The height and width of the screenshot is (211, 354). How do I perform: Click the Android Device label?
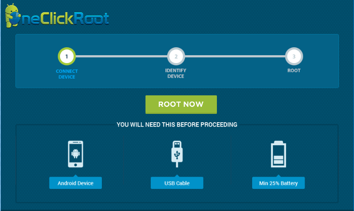(75, 183)
